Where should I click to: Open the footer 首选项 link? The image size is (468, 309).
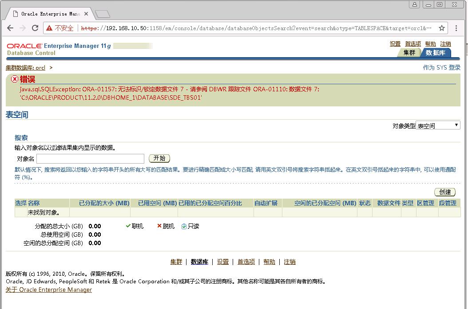point(246,262)
